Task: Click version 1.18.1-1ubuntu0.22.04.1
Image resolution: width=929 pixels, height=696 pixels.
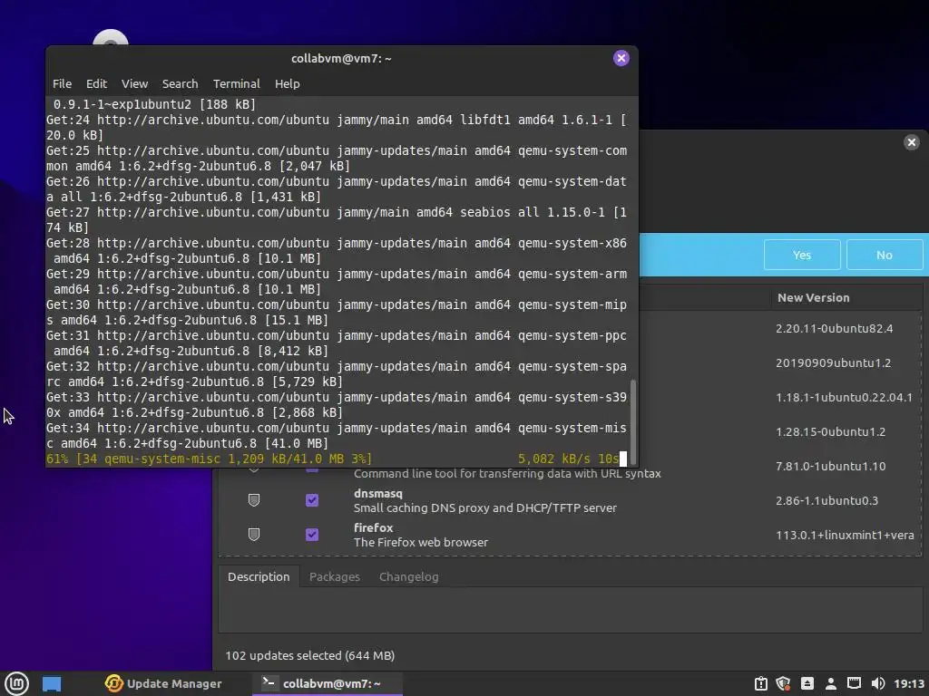Action: [845, 397]
